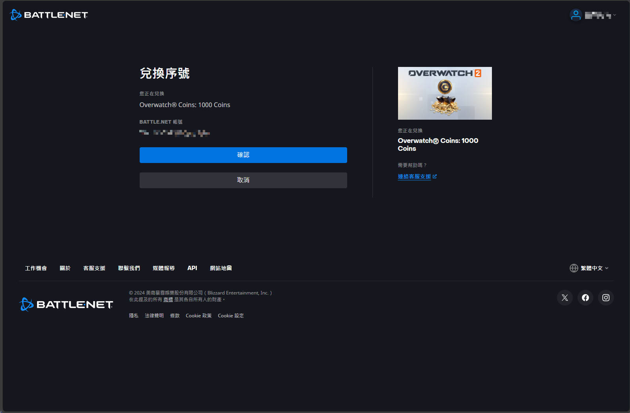Click the footer Battle.net logo
Viewport: 630px width, 413px height.
click(x=66, y=304)
